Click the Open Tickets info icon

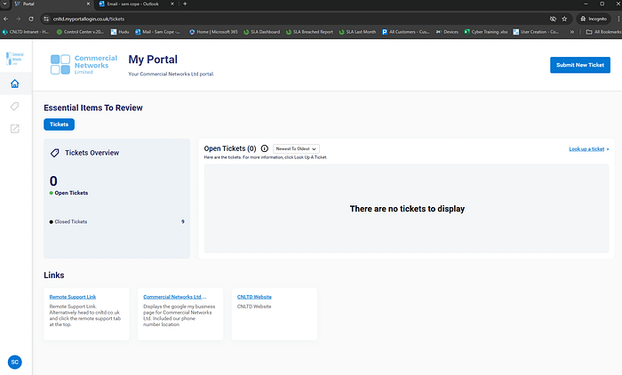tap(265, 148)
